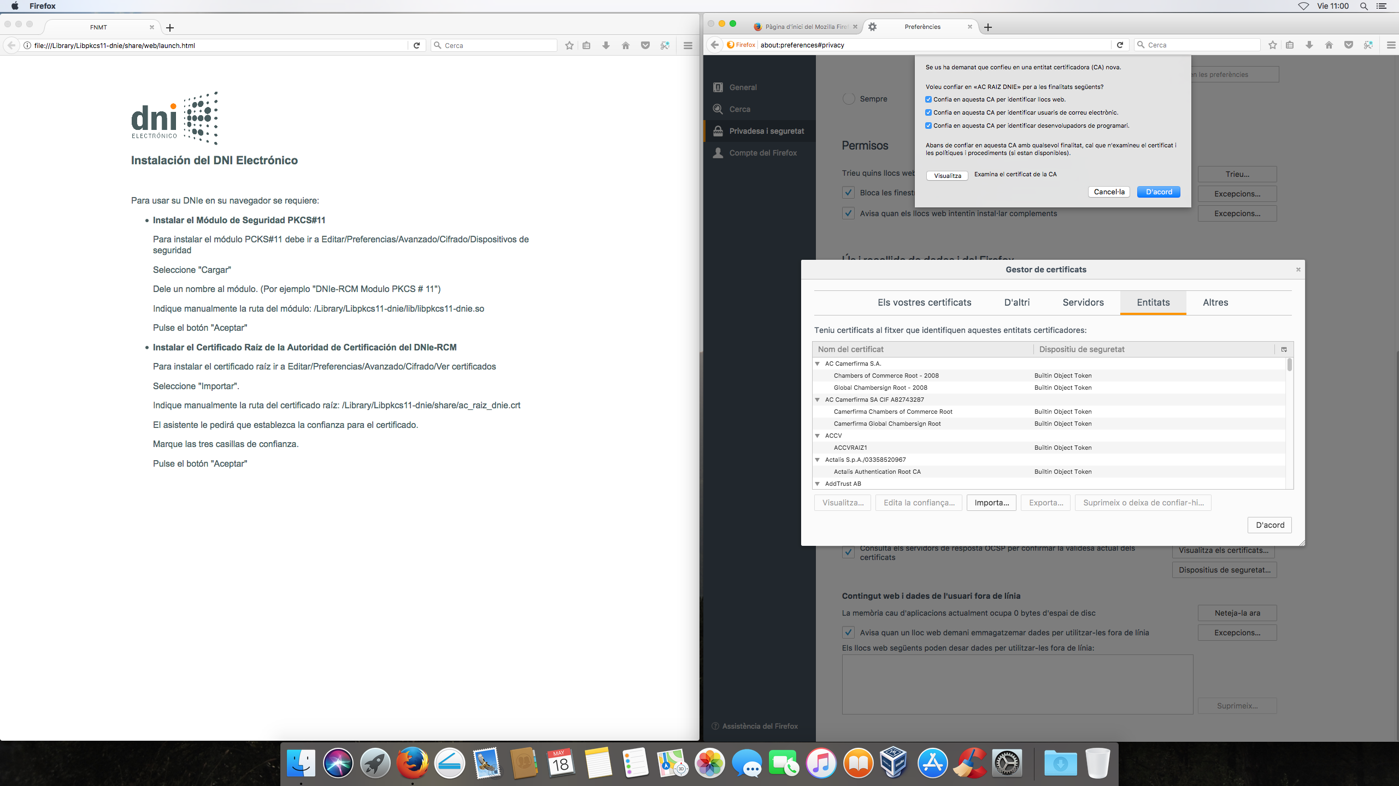
Task: Click the Pocket icon in the right Firefox toolbar
Action: pos(1349,45)
